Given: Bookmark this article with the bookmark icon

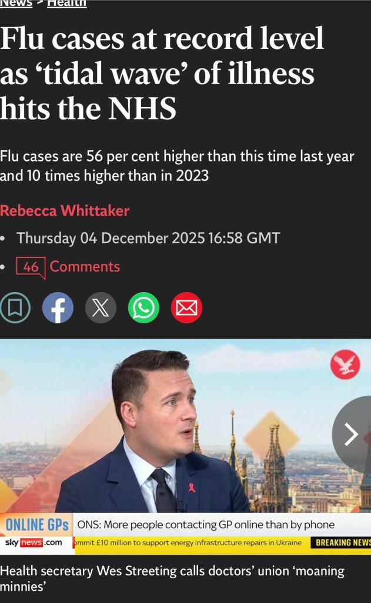Looking at the screenshot, I should coord(15,307).
